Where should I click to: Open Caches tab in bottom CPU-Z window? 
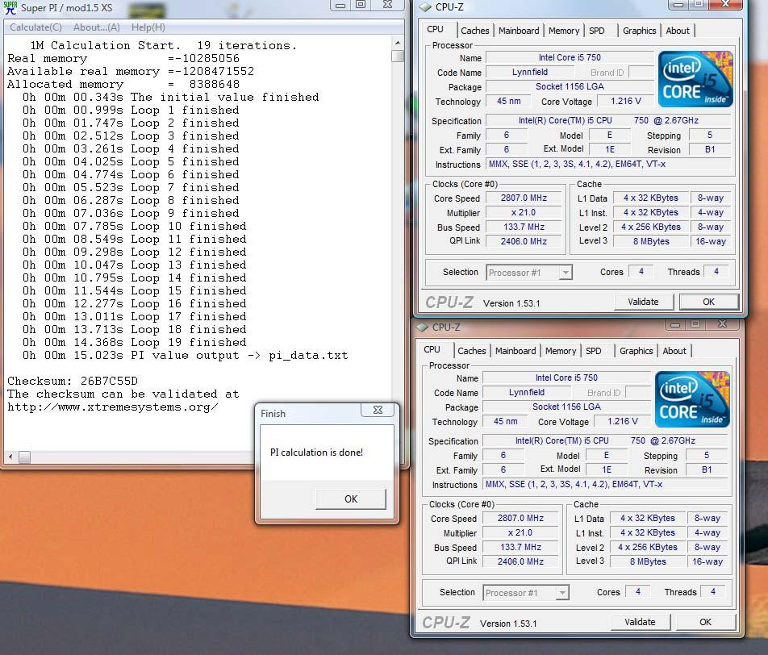click(x=471, y=351)
